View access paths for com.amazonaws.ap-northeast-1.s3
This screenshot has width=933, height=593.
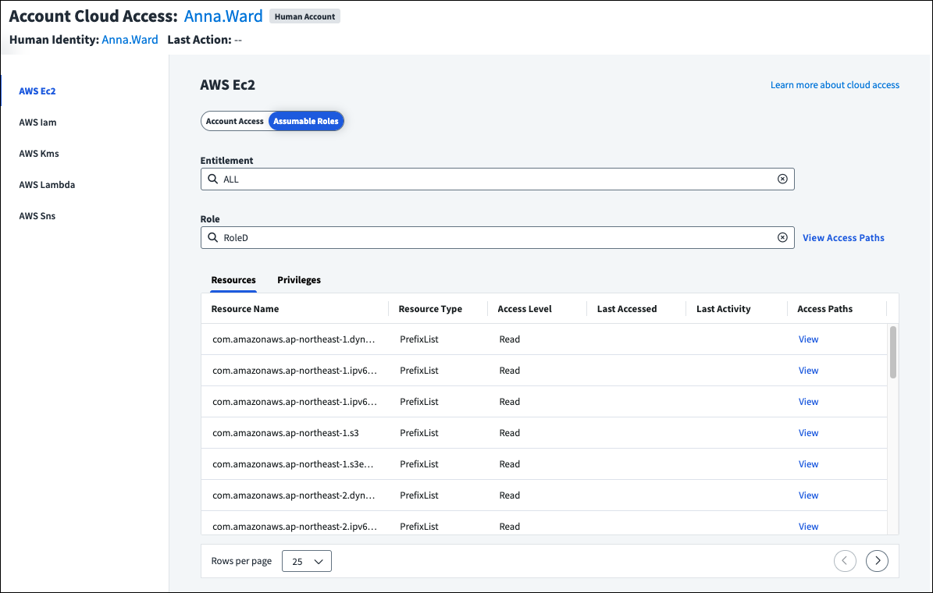[x=808, y=433]
